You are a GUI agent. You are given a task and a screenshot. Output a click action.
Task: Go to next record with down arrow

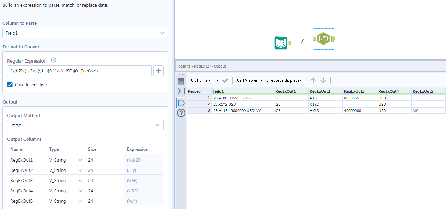[323, 80]
